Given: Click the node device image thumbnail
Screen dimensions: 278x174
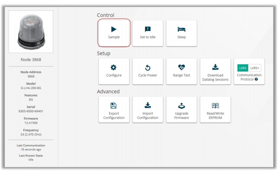Looking at the screenshot, I should coord(31,32).
